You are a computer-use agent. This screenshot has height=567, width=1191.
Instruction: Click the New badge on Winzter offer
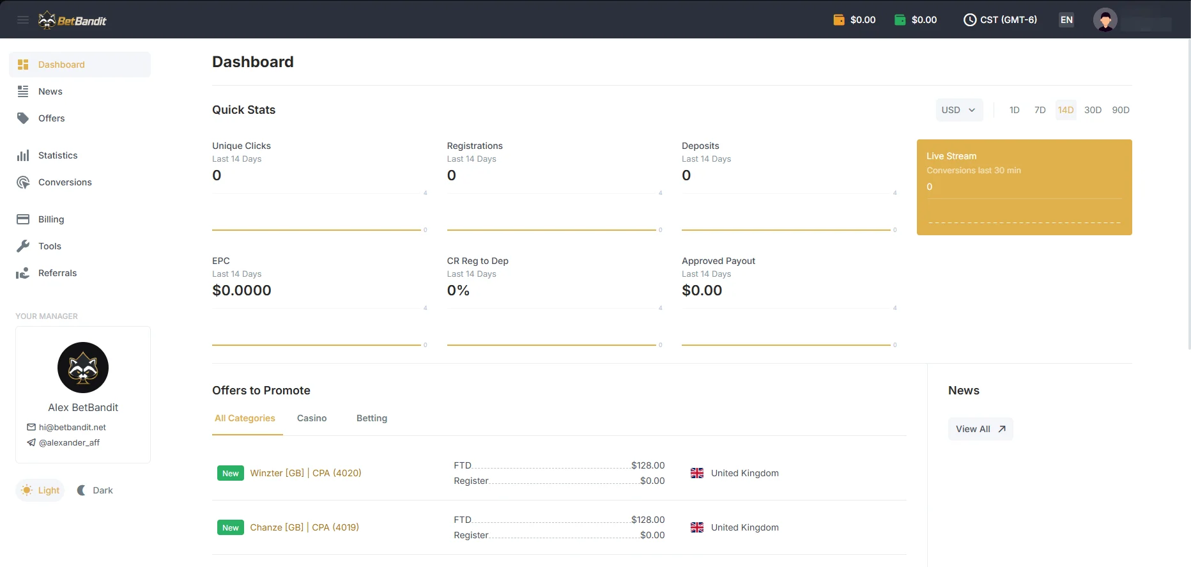tap(231, 473)
